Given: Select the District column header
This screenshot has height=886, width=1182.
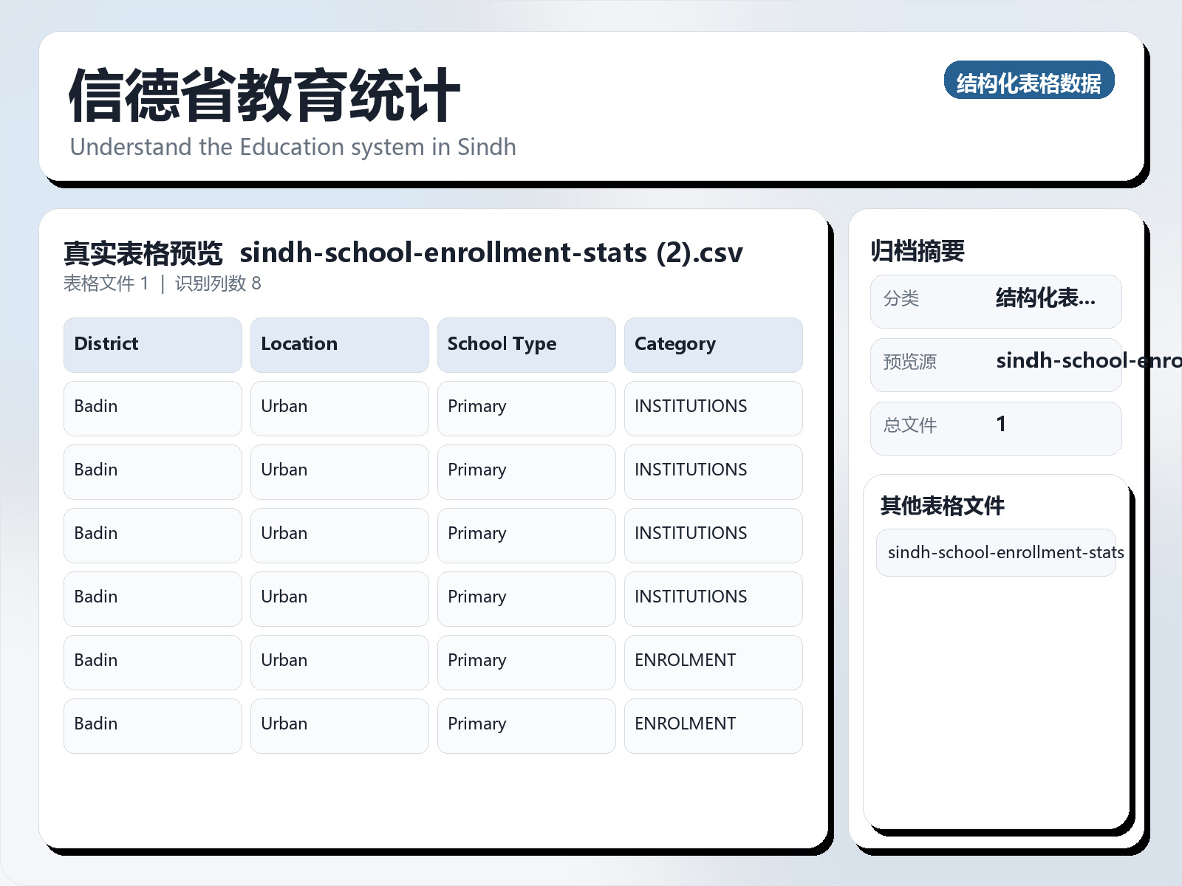Looking at the screenshot, I should coord(152,344).
